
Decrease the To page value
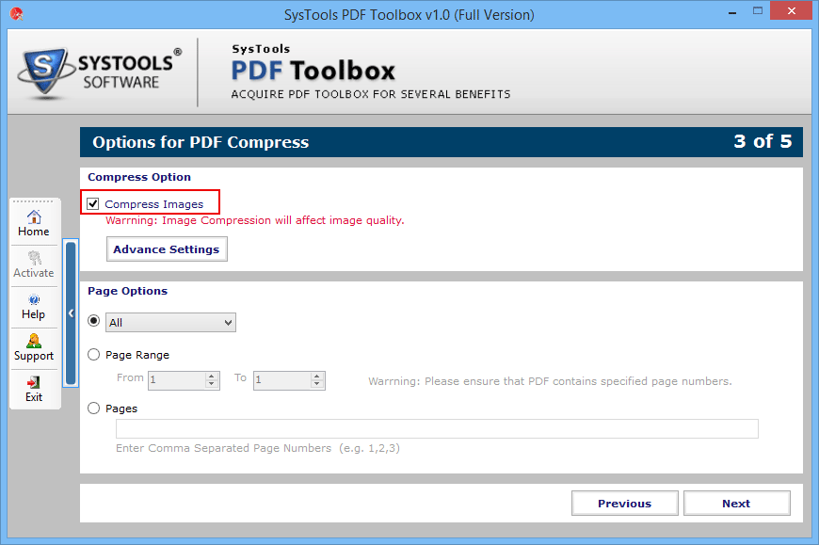[x=317, y=384]
